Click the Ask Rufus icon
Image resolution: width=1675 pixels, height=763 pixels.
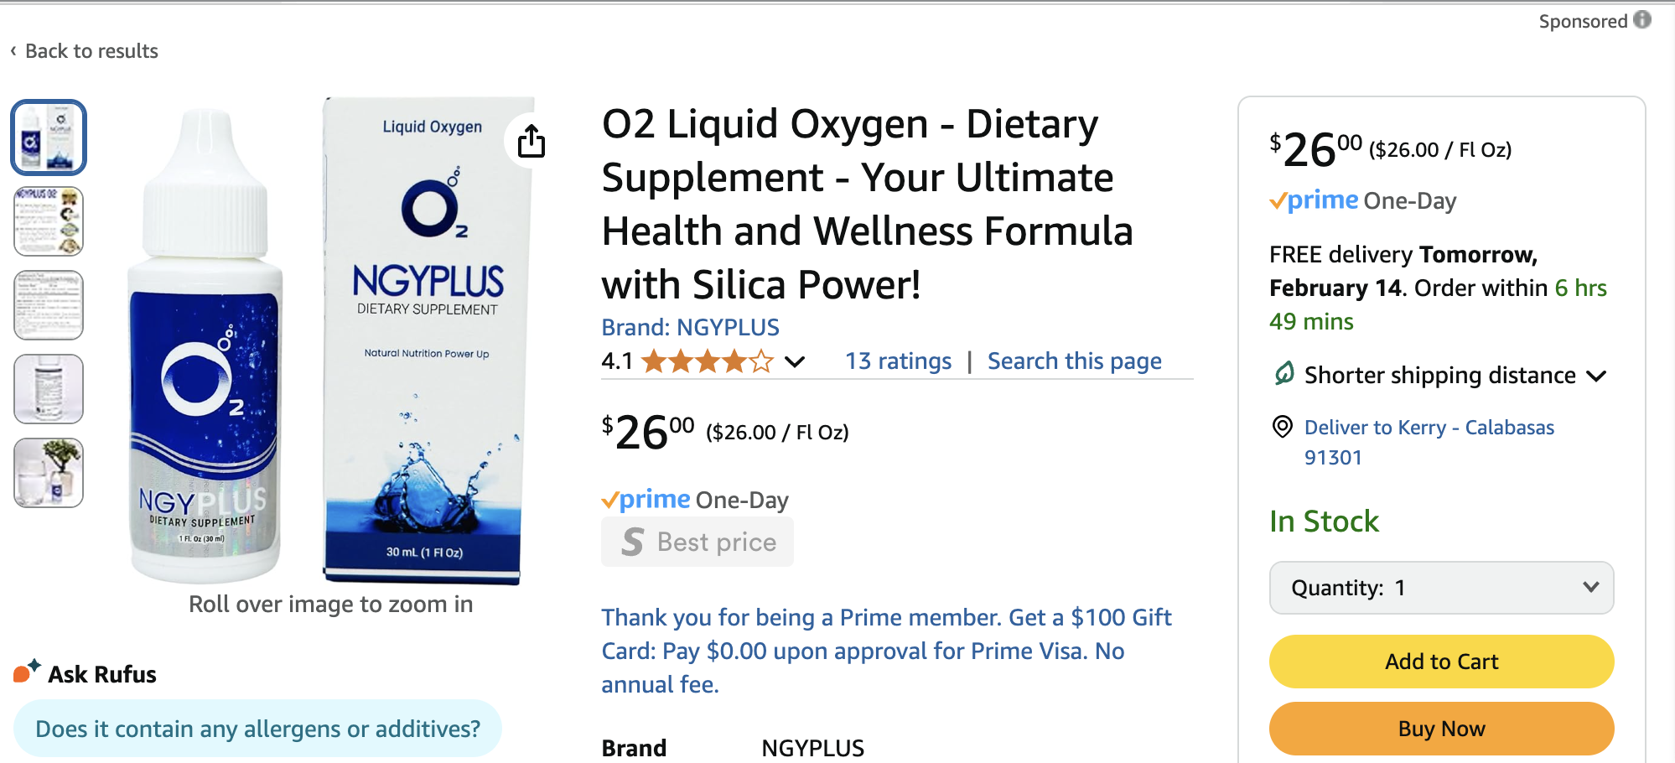pyautogui.click(x=27, y=672)
